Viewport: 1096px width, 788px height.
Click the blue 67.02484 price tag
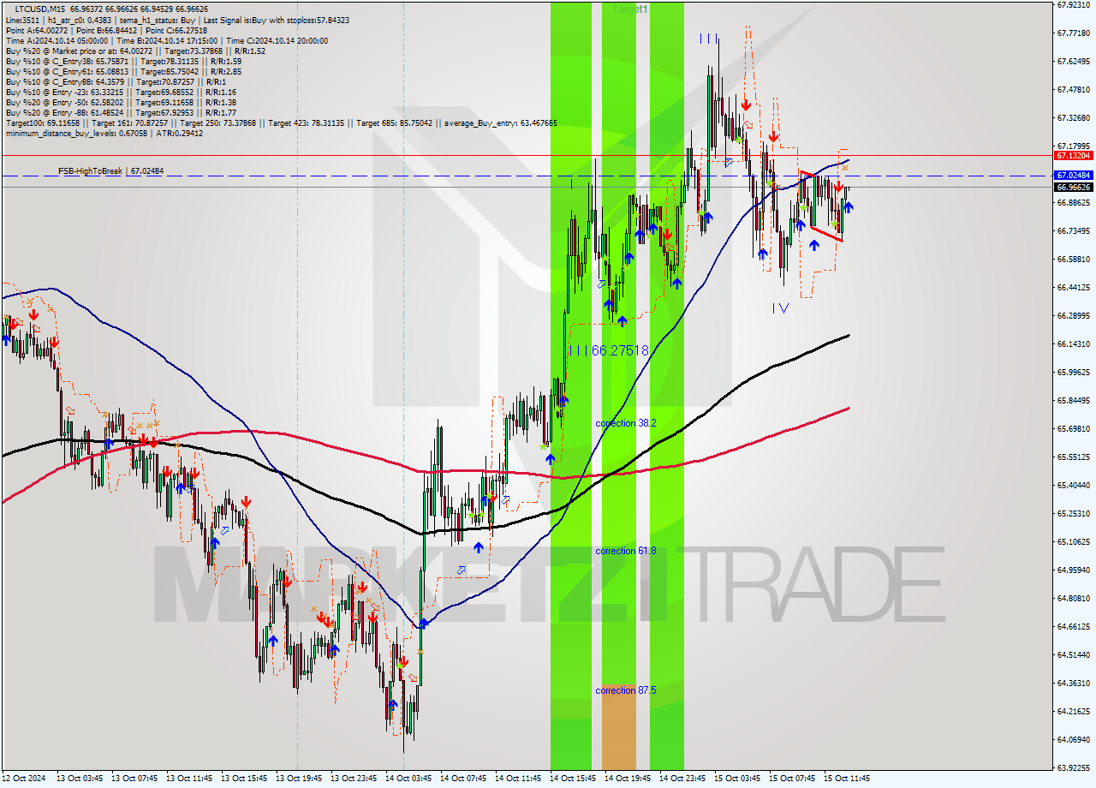(1074, 175)
